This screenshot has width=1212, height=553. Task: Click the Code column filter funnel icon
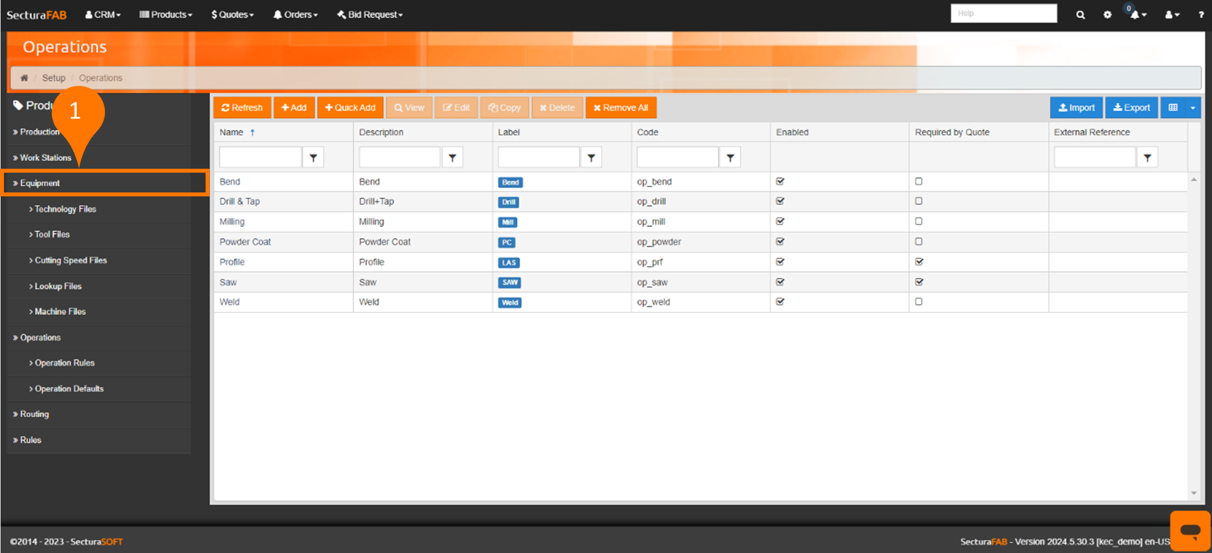click(730, 158)
